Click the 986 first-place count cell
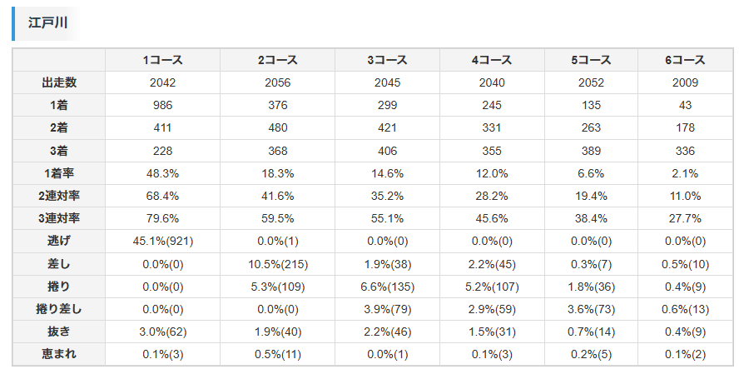 click(162, 105)
